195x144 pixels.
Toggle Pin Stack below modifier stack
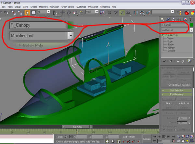pos(164,61)
